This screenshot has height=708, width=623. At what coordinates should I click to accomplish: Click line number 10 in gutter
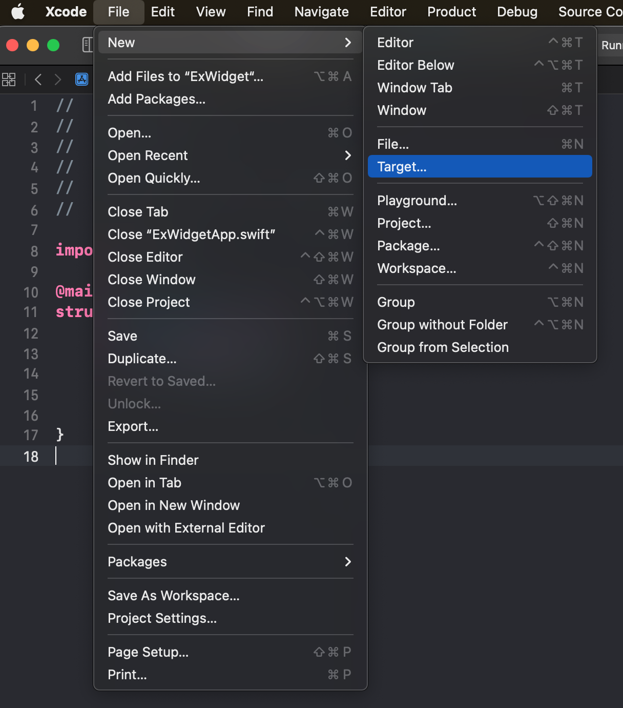(31, 292)
